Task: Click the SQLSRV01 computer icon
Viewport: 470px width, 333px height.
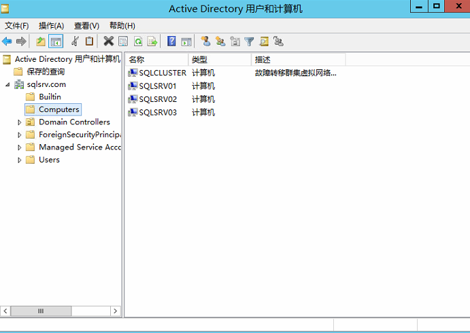Action: point(133,86)
